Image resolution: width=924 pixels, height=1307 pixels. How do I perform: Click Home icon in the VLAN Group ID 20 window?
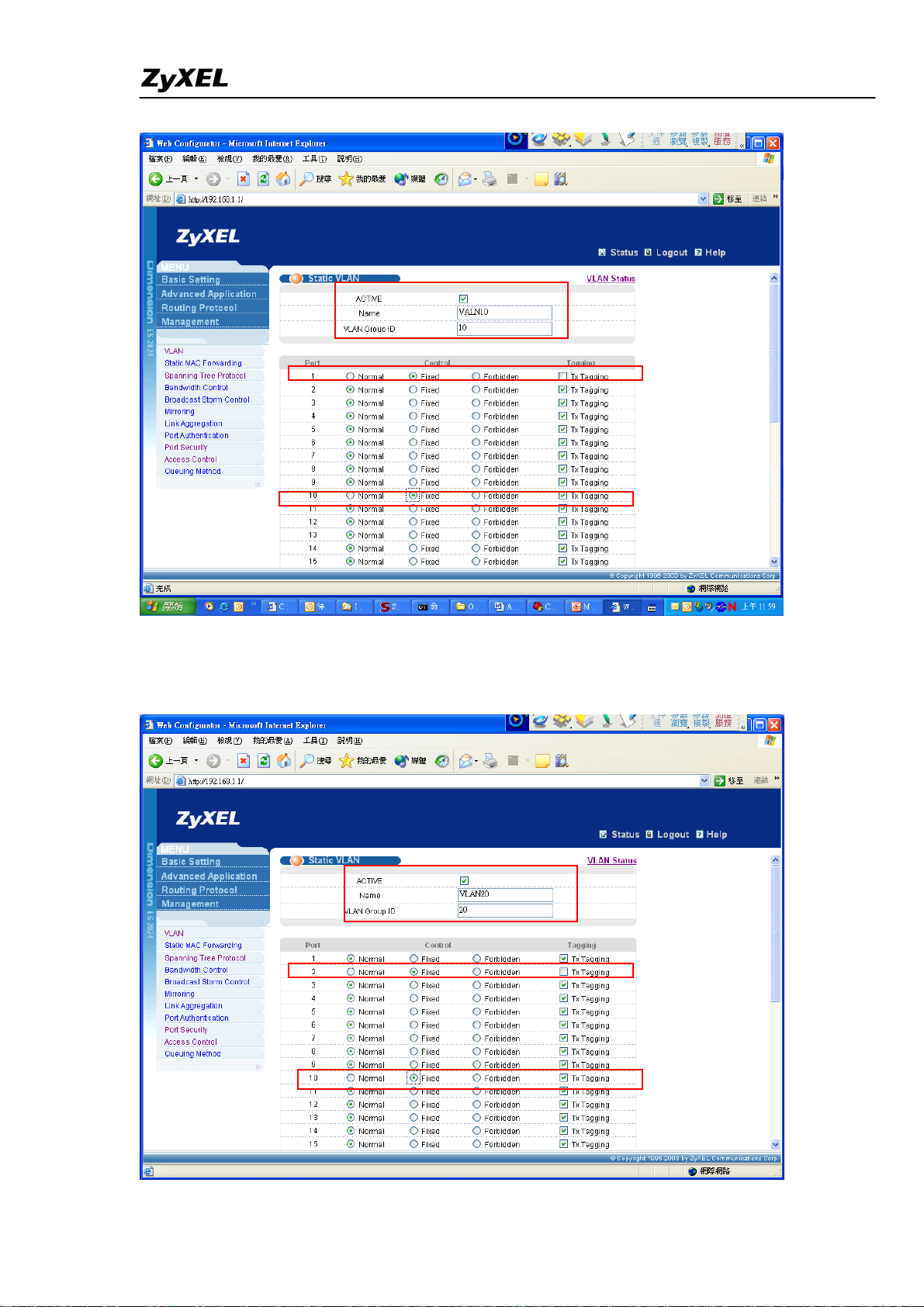283,761
